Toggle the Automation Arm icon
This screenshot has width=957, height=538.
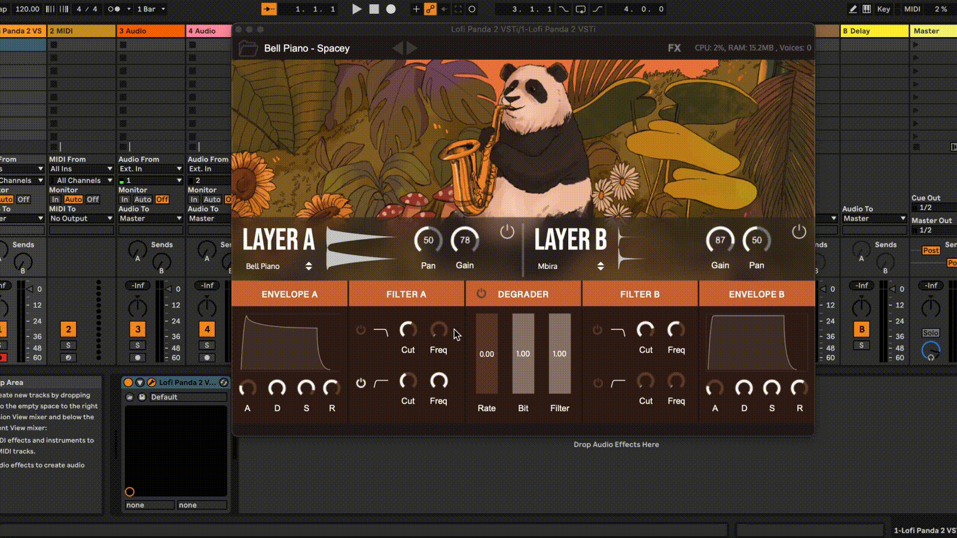430,9
